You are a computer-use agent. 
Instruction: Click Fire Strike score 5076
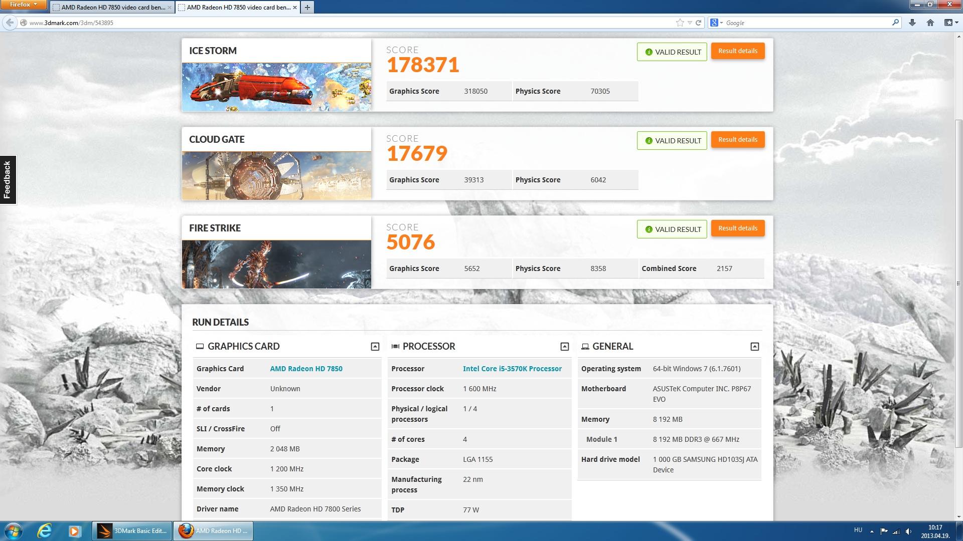(411, 242)
